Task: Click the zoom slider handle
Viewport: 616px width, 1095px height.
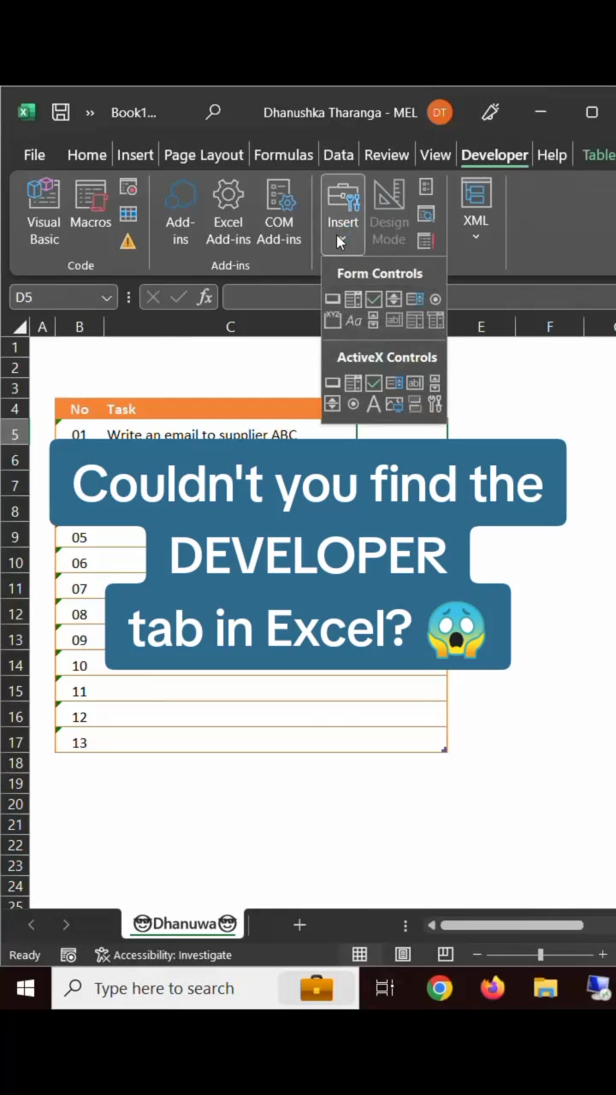Action: pos(540,955)
